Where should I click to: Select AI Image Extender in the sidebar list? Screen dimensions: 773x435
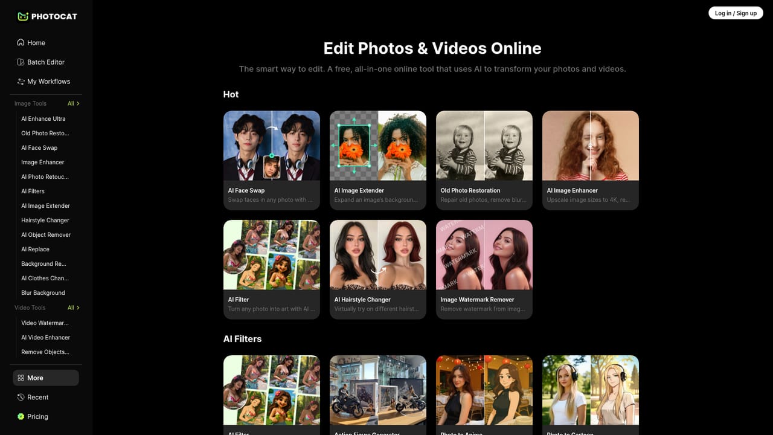tap(45, 206)
